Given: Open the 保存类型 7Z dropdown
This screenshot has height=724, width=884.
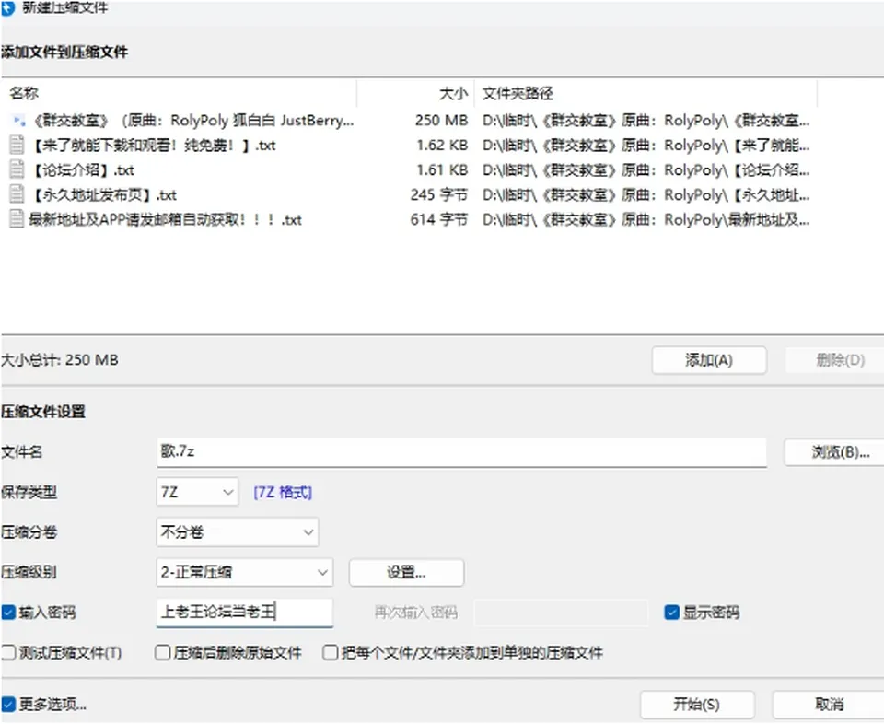Looking at the screenshot, I should (197, 492).
